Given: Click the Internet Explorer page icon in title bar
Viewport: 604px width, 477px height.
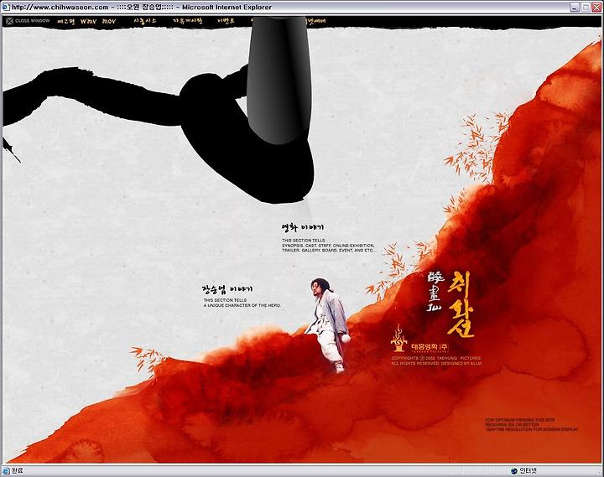Looking at the screenshot, I should [6, 7].
